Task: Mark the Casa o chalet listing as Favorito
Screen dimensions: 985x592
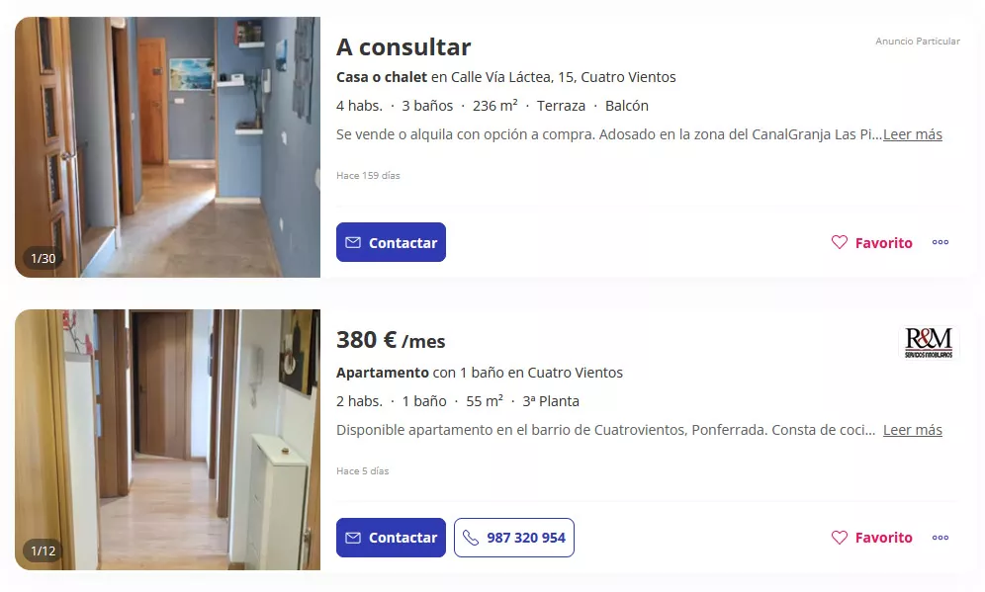Action: pyautogui.click(x=872, y=242)
